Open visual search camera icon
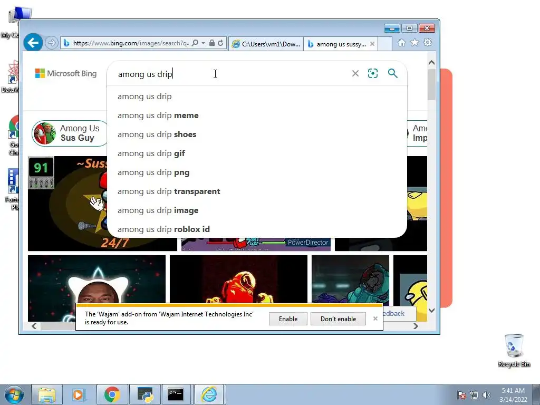 (373, 73)
